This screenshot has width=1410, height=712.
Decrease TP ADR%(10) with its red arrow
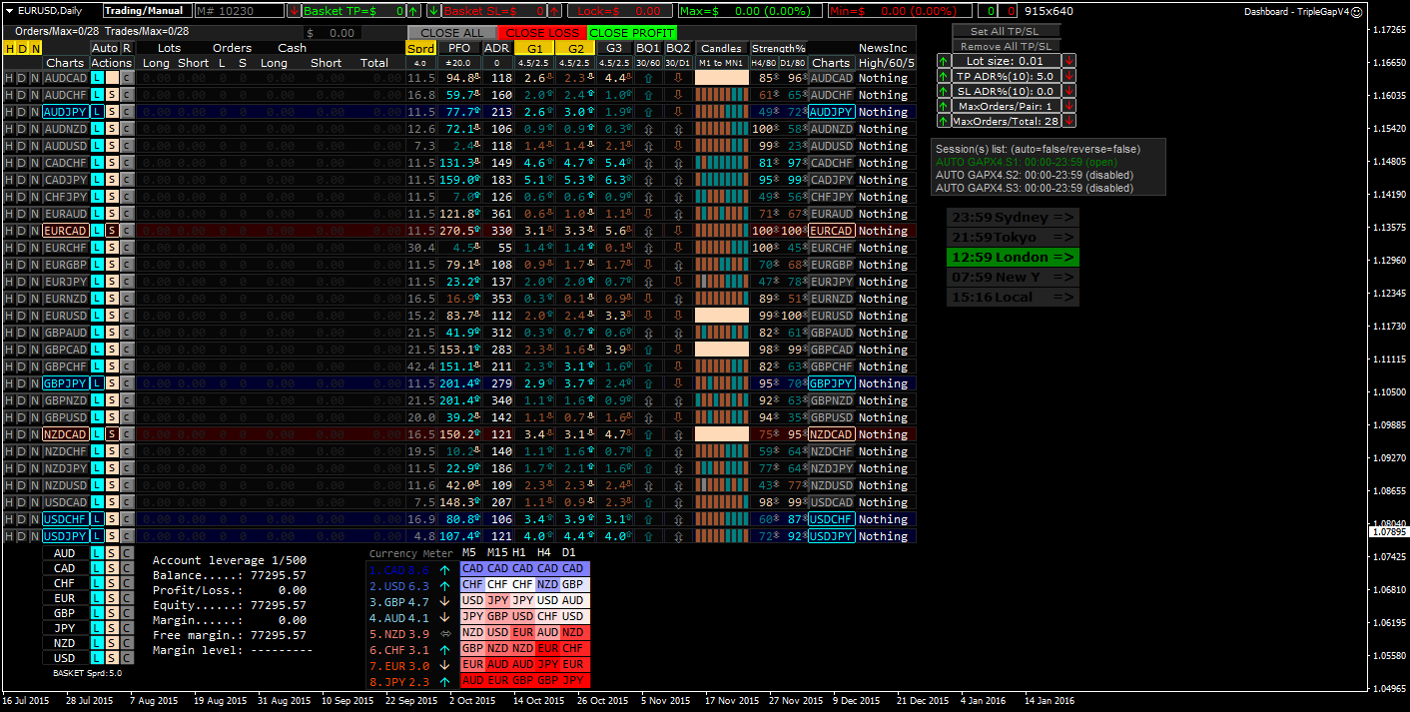[1069, 76]
